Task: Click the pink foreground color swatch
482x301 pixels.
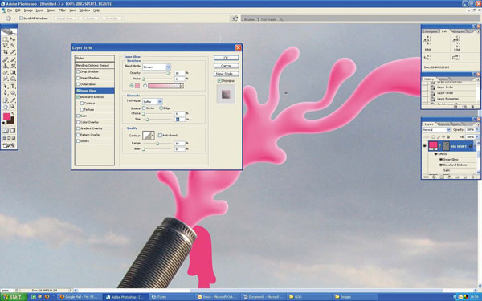Action: pos(6,116)
